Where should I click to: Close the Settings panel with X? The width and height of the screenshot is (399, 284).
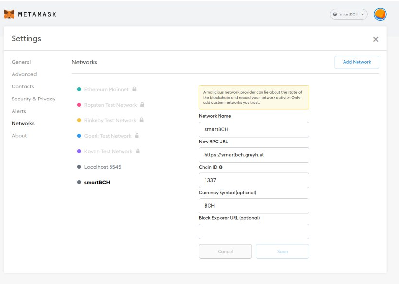click(x=375, y=39)
